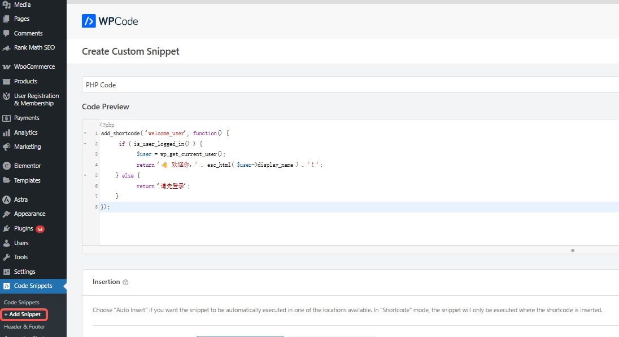Click the WPCode logo icon
This screenshot has width=619, height=337.
click(x=89, y=21)
